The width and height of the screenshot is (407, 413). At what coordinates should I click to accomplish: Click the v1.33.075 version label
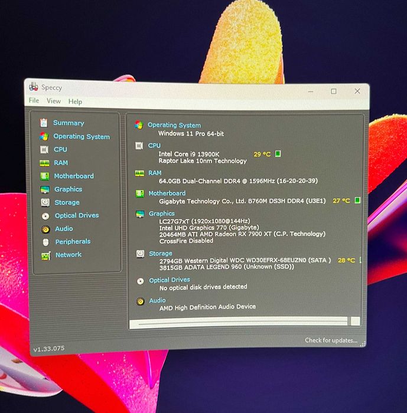coord(49,349)
